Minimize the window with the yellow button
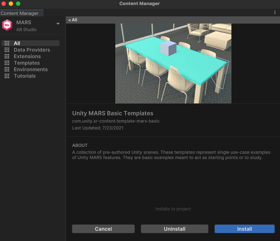The height and width of the screenshot is (241, 280). click(11, 4)
